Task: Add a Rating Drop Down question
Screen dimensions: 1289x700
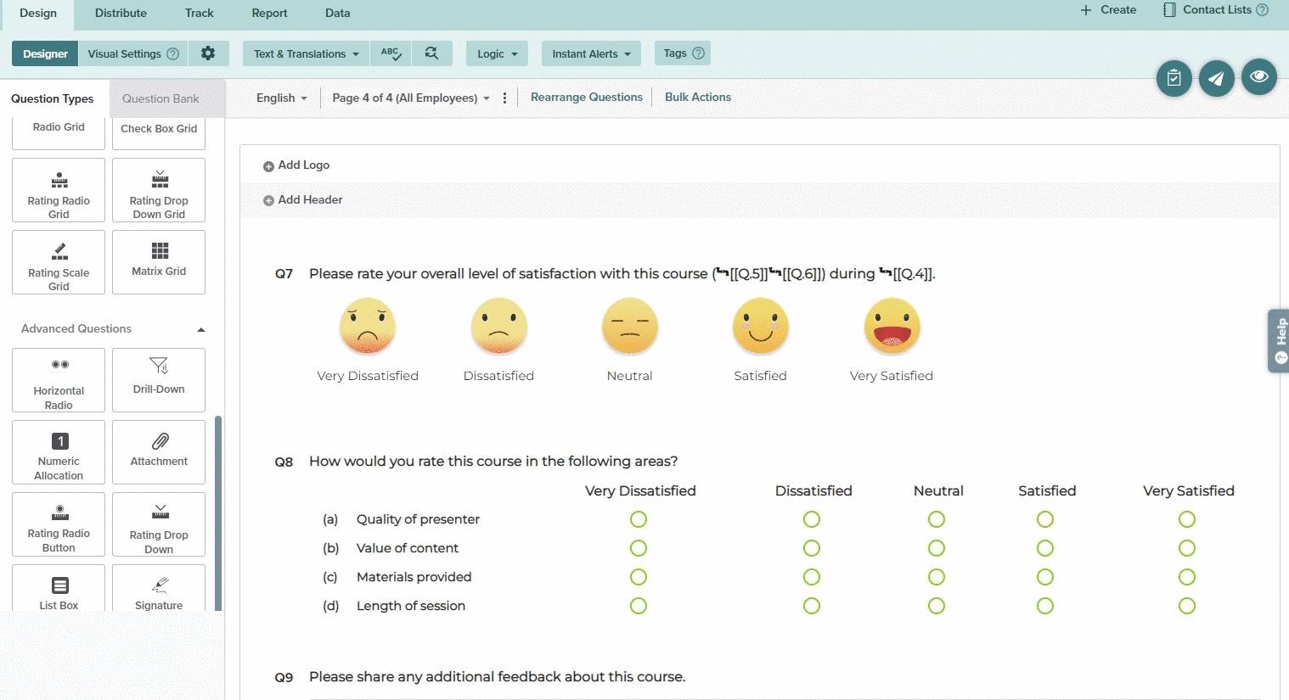Action: (159, 524)
